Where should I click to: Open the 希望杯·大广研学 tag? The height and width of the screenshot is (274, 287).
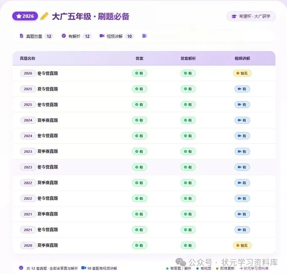(251, 16)
